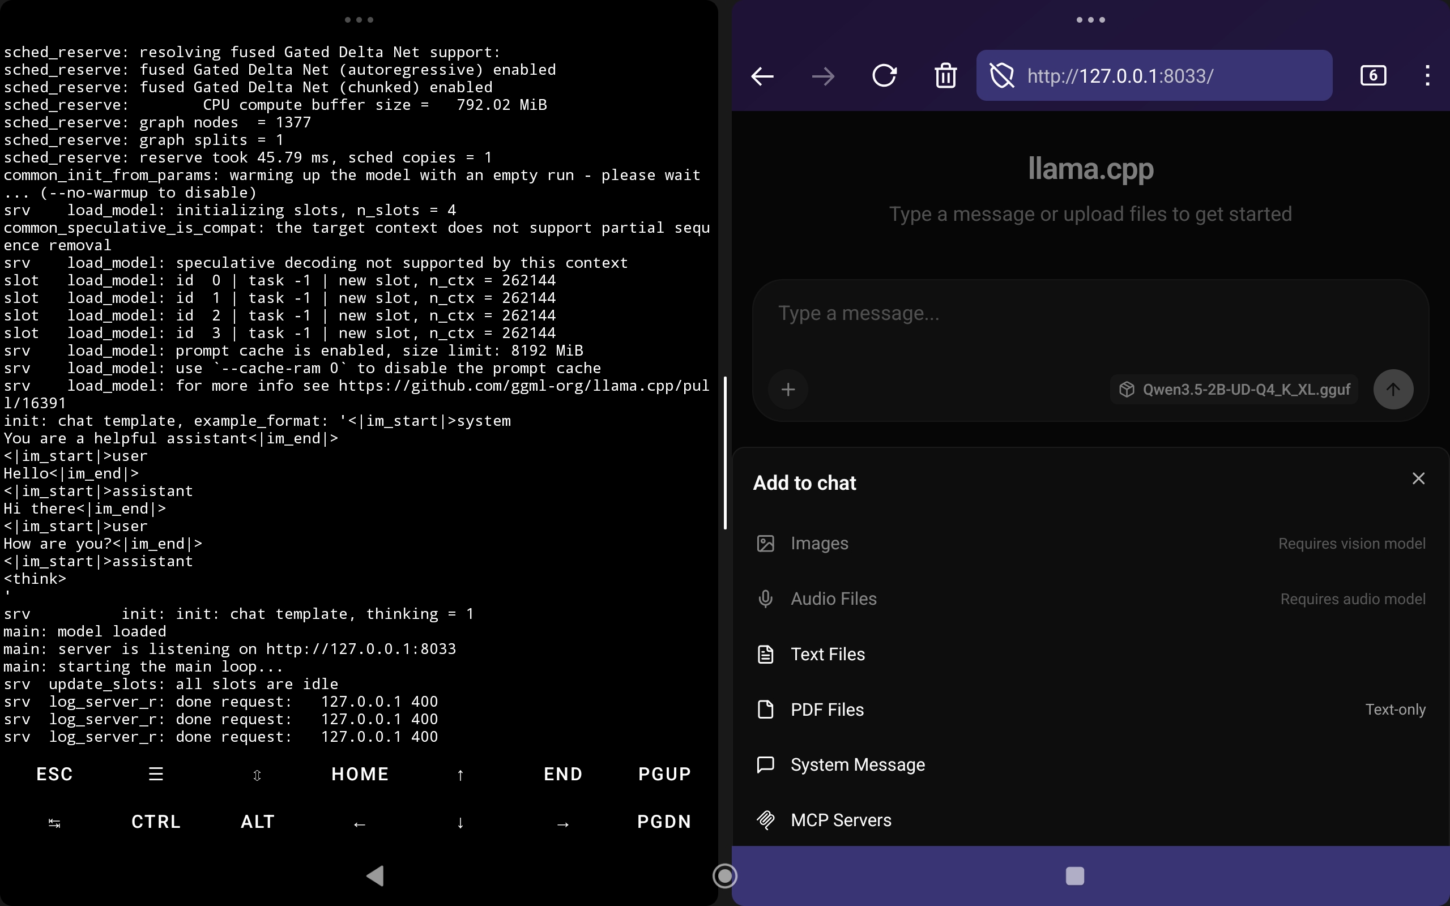Screen dimensions: 1450x906
Task: Reload the llama.cpp page
Action: pyautogui.click(x=884, y=75)
